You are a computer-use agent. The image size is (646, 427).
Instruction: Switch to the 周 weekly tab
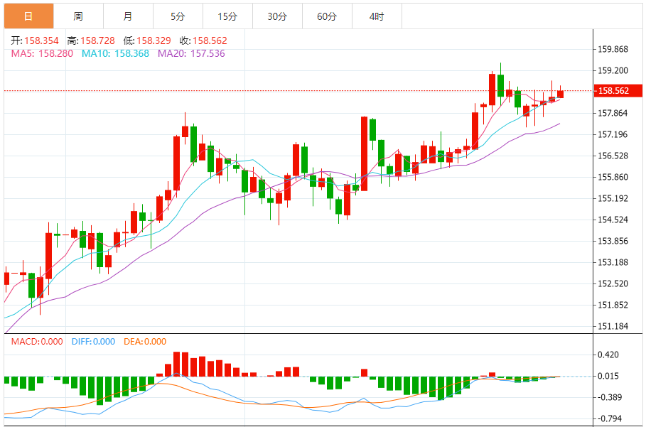tap(77, 16)
